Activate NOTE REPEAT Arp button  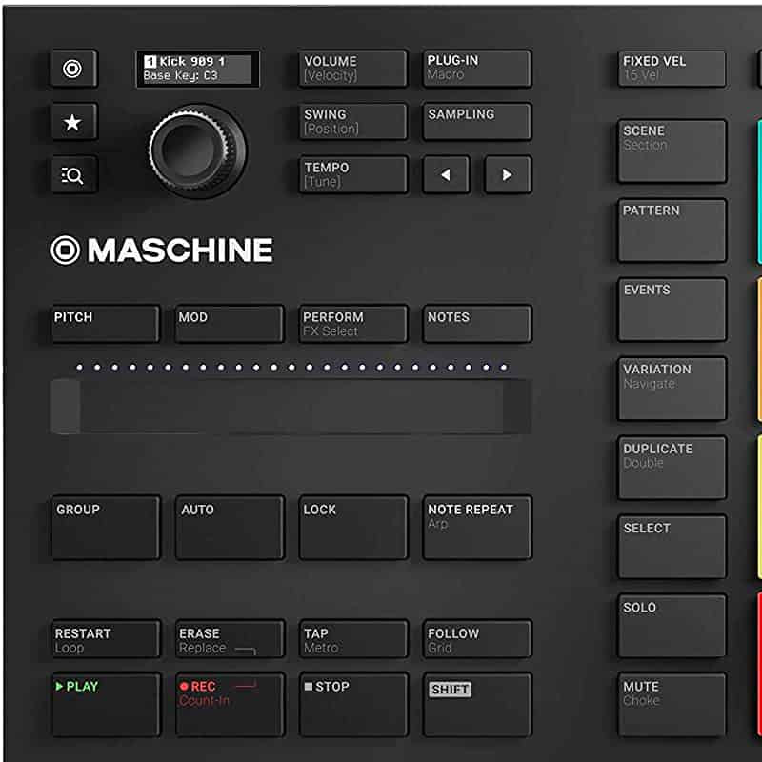pyautogui.click(x=477, y=528)
